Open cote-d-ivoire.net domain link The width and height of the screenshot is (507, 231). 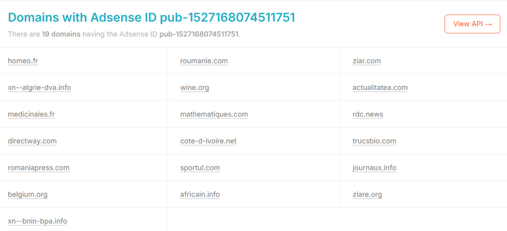coord(208,141)
